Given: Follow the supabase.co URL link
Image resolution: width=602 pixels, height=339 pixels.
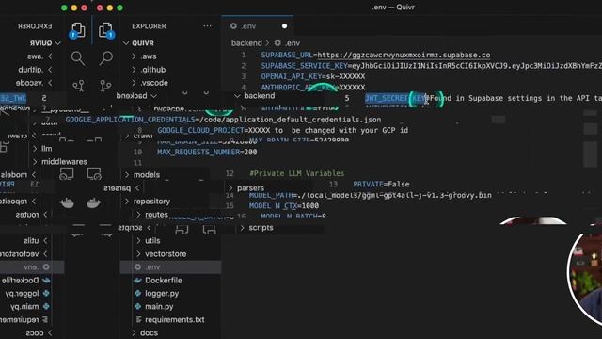Looking at the screenshot, I should tap(404, 55).
